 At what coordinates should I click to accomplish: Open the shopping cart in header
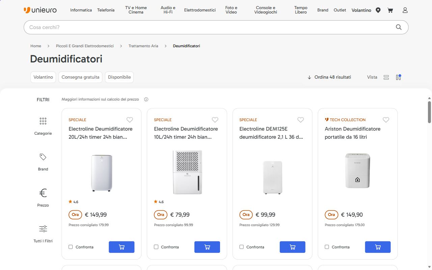(390, 10)
